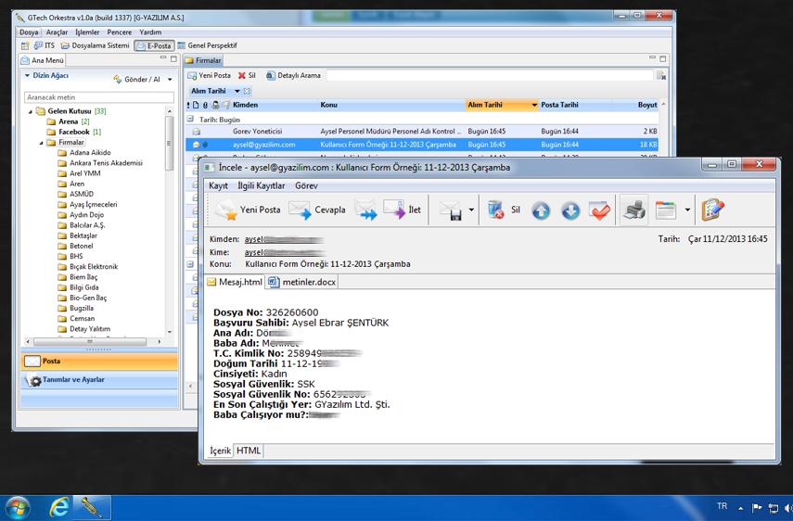793x521 pixels.
Task: Open the İlgili Kayıtlar menu
Action: [261, 186]
